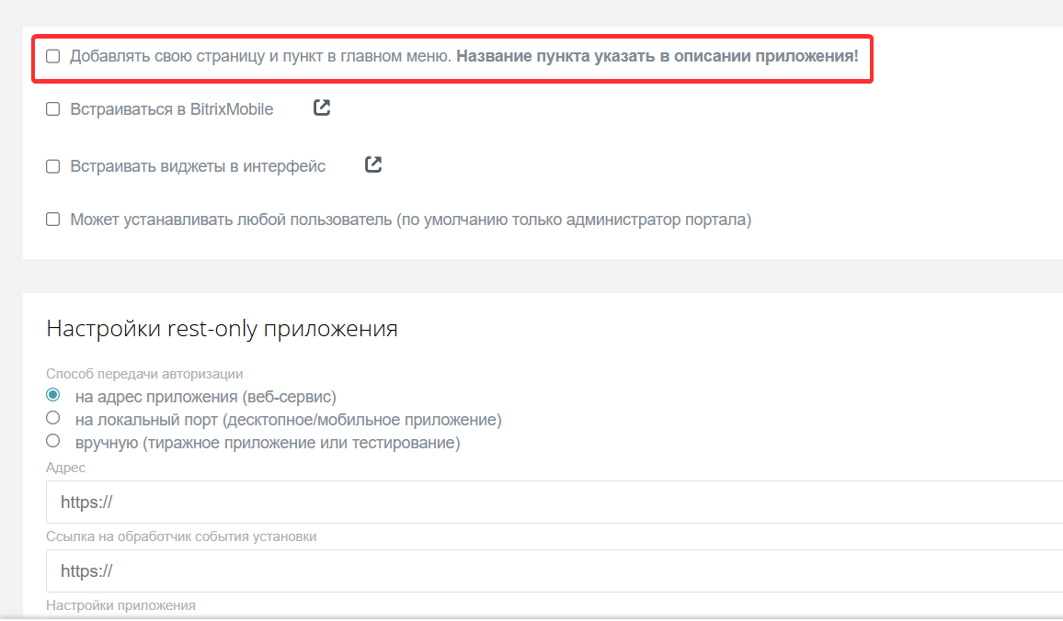Click the installation event handler URL field

click(x=368, y=570)
